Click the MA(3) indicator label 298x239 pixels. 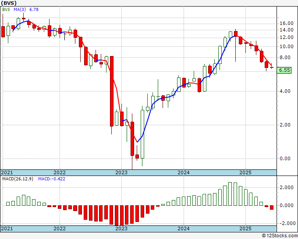pos(20,9)
